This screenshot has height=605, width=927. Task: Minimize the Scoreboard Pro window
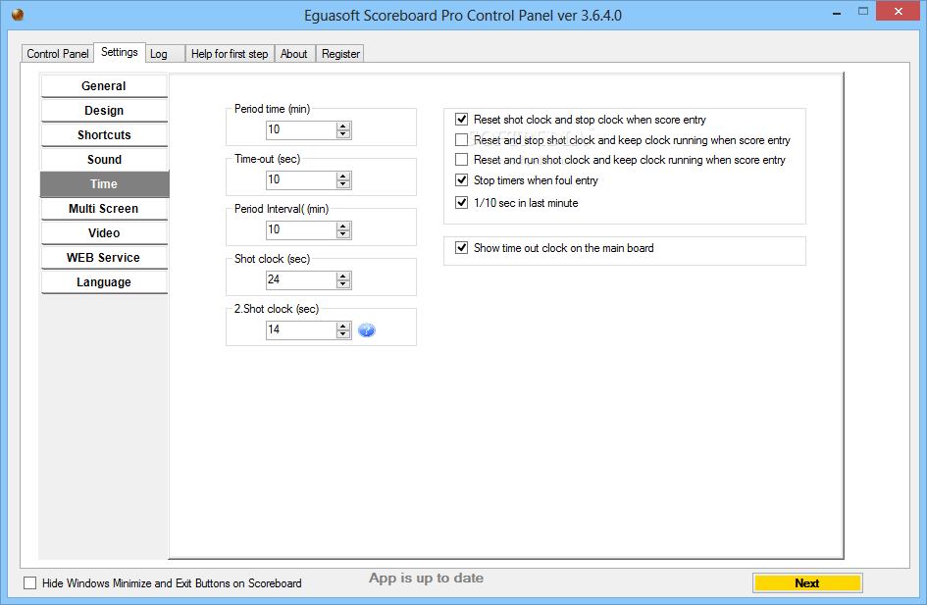tap(837, 13)
